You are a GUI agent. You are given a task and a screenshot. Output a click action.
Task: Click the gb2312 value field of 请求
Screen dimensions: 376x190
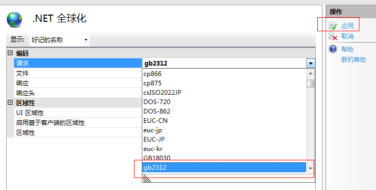225,64
